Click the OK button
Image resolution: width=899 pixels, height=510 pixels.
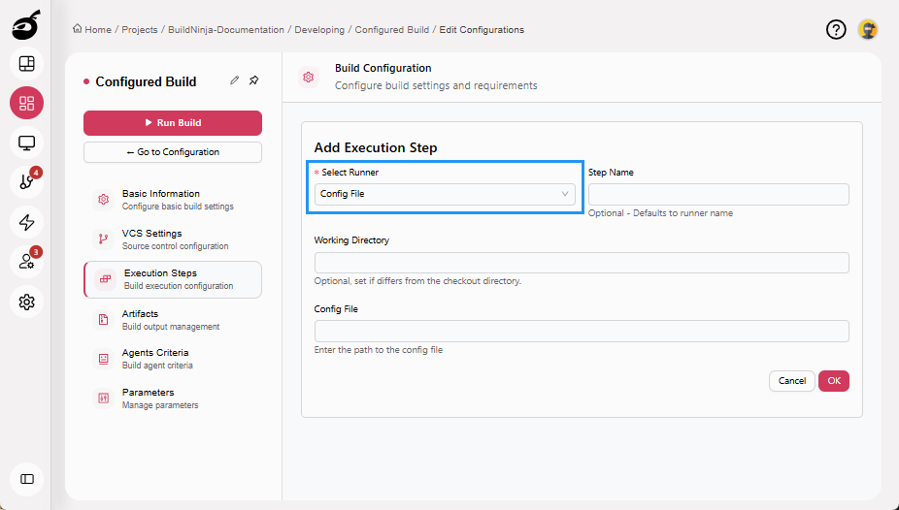tap(833, 380)
